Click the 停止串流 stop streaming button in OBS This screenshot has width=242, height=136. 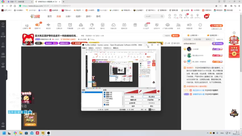click(152, 97)
